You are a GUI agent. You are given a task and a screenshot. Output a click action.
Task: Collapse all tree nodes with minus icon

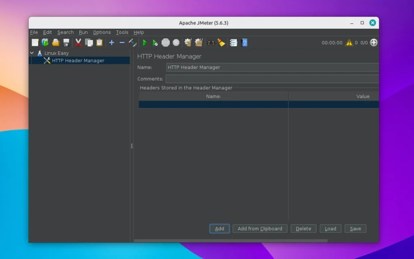tap(122, 42)
